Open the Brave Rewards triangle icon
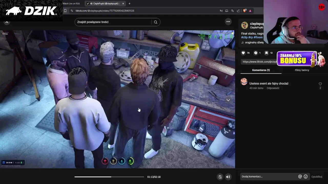Image resolution: width=328 pixels, height=184 pixels. tap(250, 11)
